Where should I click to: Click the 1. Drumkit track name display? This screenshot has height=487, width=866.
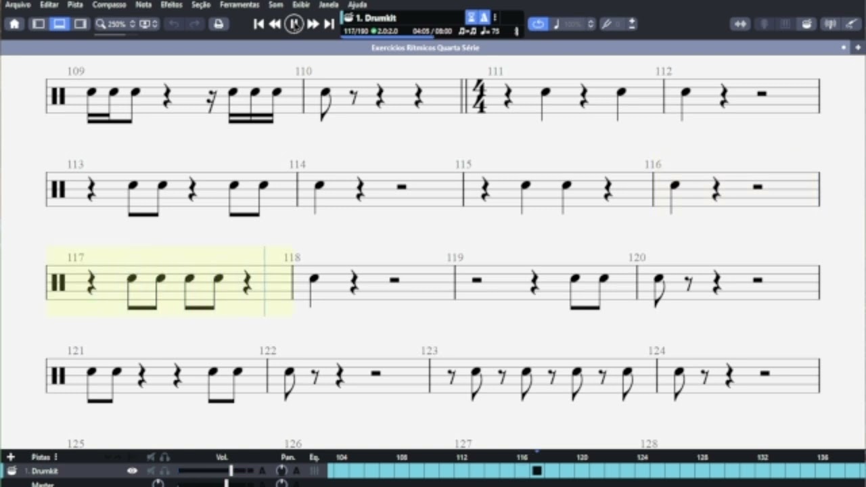(375, 18)
